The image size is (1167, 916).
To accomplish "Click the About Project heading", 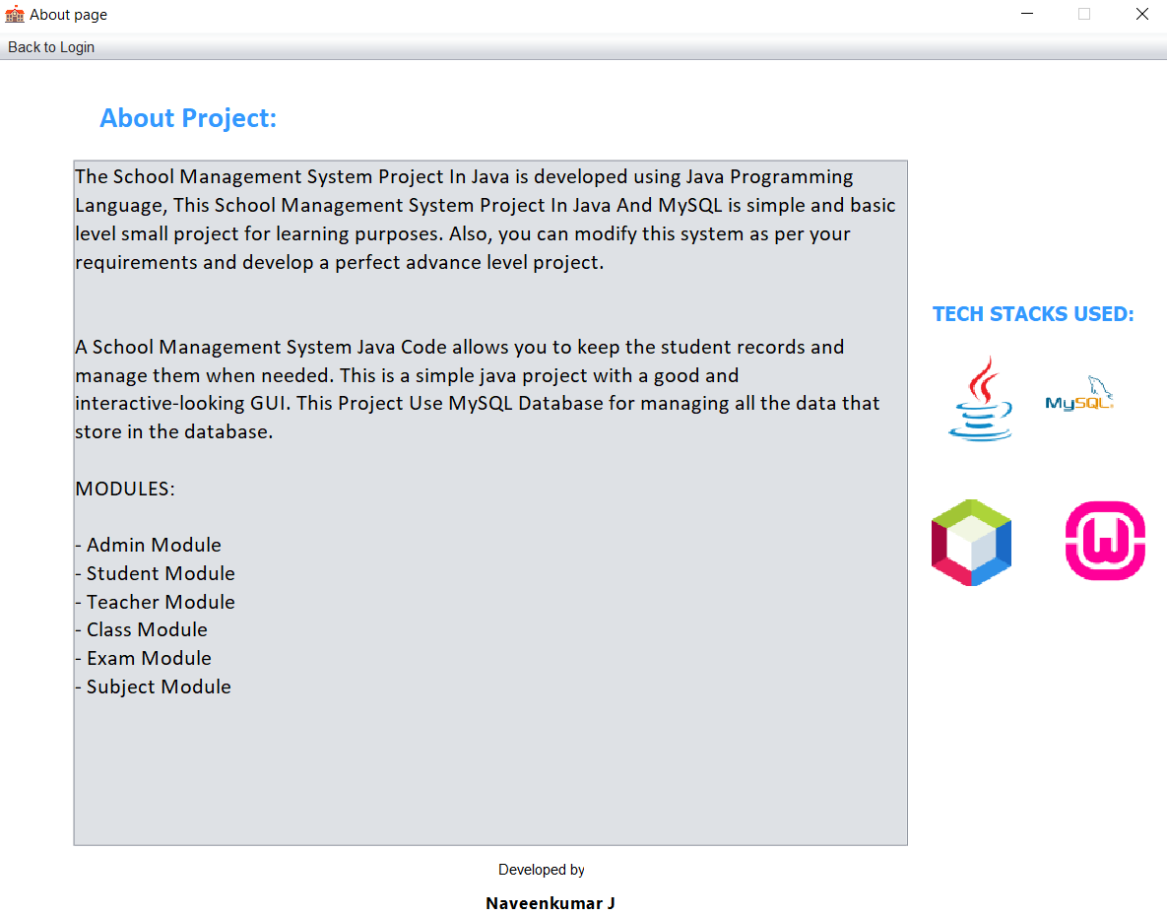I will coord(188,118).
